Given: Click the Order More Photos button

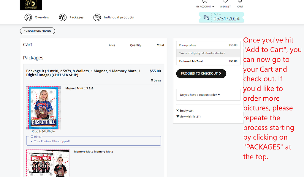Looking at the screenshot, I should (x=37, y=31).
